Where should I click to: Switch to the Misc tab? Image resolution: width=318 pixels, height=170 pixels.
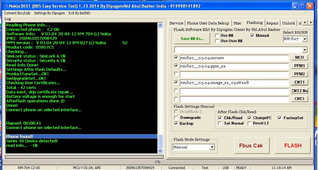pos(237,23)
